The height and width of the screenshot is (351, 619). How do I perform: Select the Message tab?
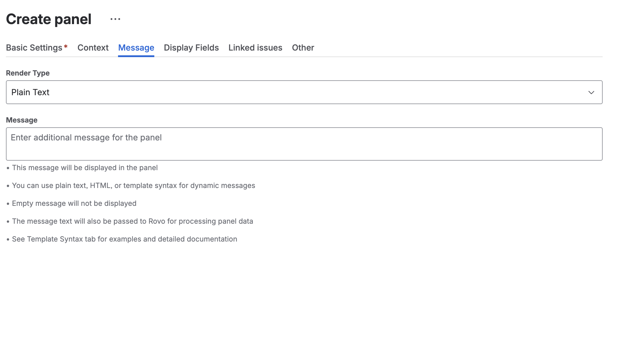click(x=136, y=48)
